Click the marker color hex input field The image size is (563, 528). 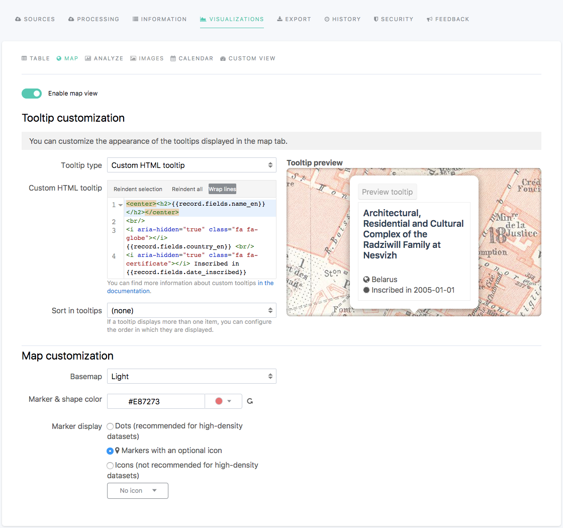[156, 401]
